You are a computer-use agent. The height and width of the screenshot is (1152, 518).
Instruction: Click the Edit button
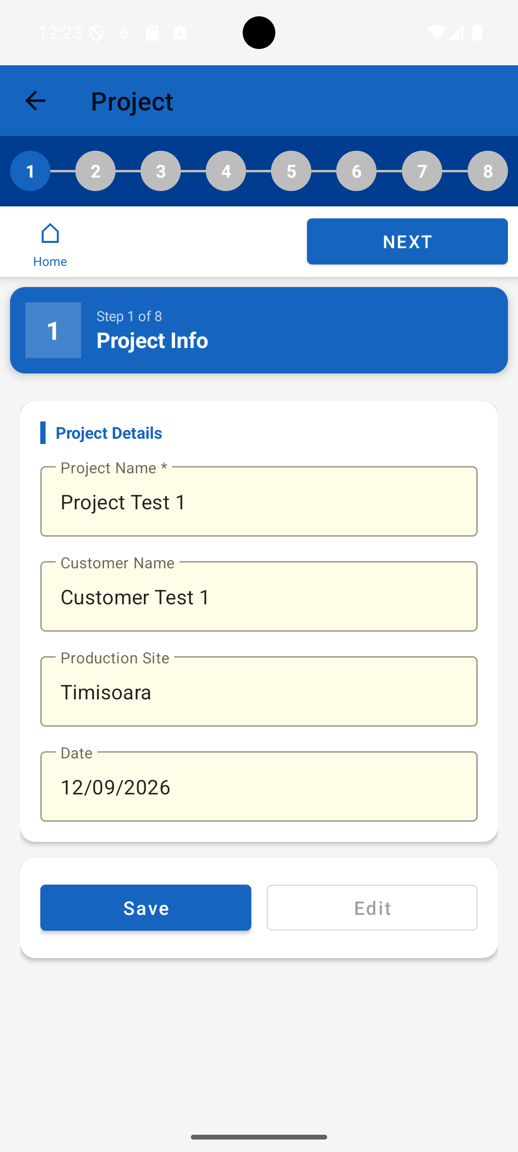click(372, 908)
